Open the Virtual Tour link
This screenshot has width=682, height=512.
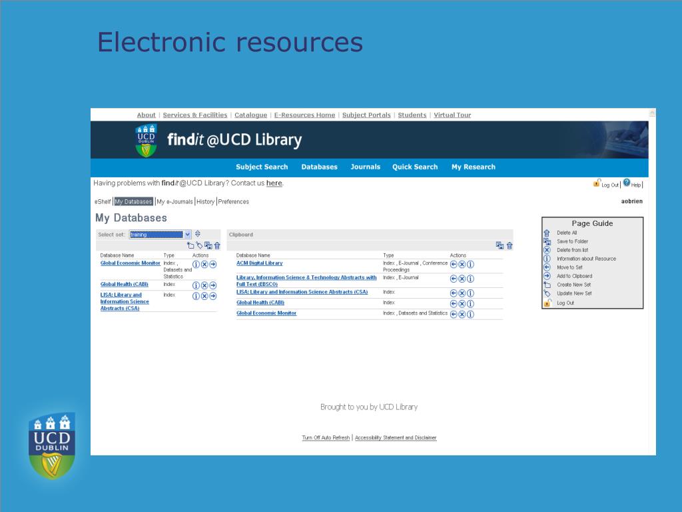[452, 115]
